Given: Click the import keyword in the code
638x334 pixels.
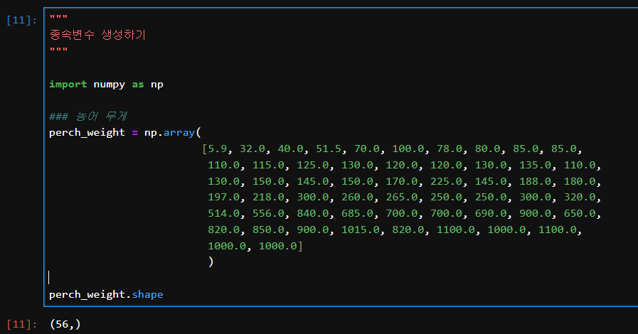Looking at the screenshot, I should coord(68,84).
